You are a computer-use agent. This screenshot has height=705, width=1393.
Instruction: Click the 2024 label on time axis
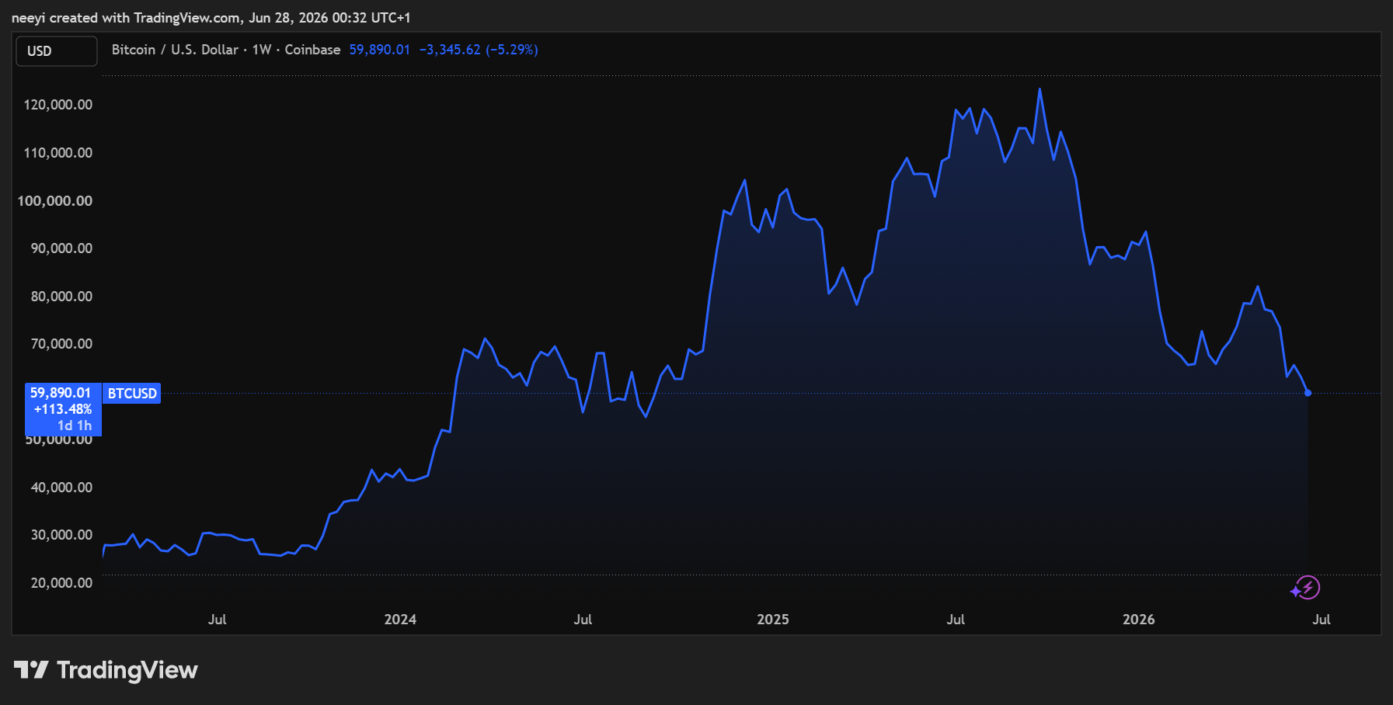400,620
